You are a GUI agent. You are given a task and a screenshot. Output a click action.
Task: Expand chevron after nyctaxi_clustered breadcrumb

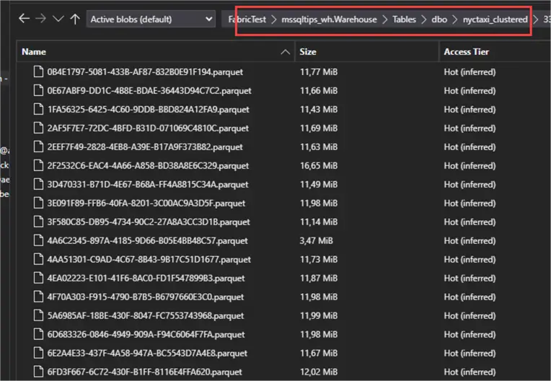point(536,19)
